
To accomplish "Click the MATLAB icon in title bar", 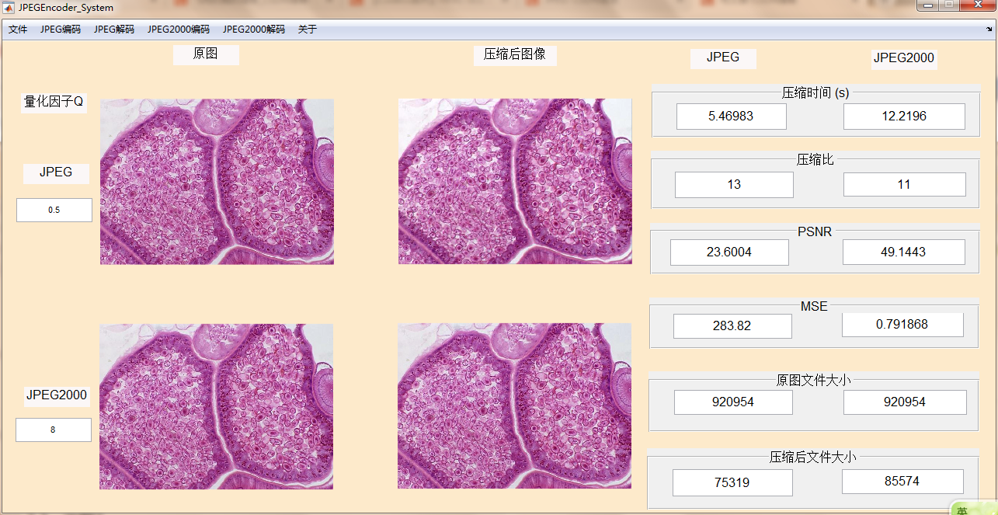I will 9,8.
